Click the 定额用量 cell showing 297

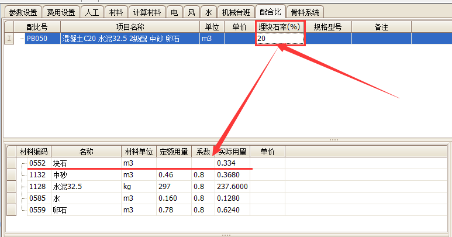click(x=173, y=186)
